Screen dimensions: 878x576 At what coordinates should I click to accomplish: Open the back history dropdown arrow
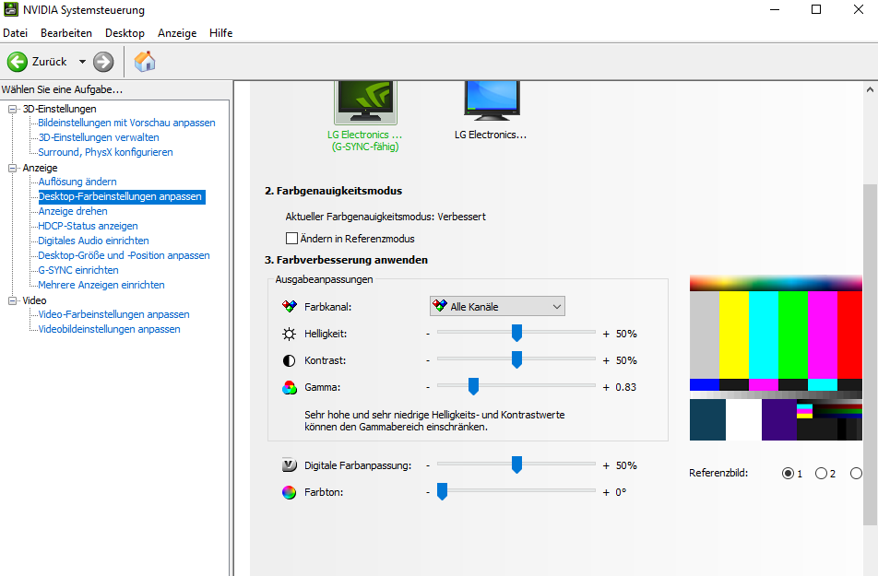(x=82, y=62)
